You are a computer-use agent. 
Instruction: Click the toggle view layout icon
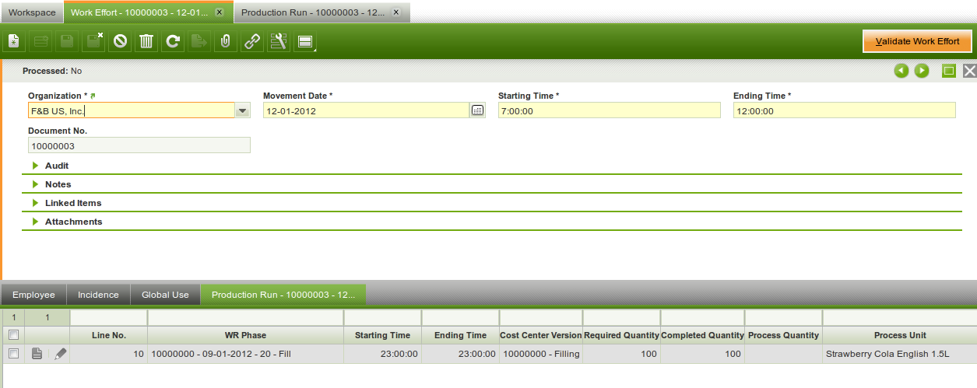click(x=304, y=41)
